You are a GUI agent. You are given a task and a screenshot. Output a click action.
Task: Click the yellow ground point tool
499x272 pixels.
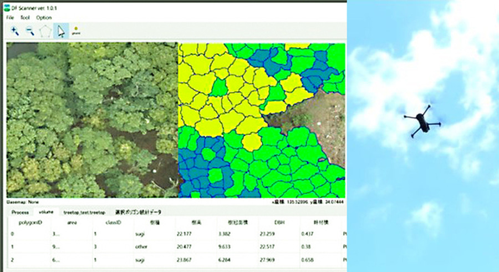pos(76,32)
